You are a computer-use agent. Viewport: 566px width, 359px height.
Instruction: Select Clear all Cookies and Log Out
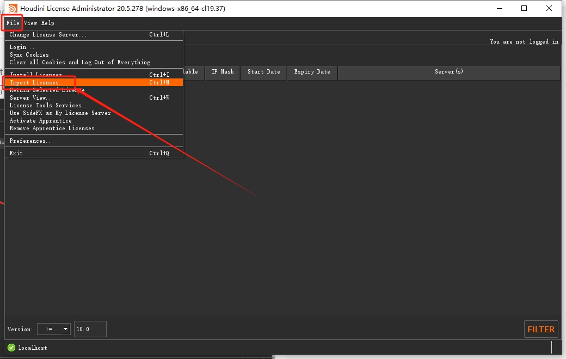[79, 63]
